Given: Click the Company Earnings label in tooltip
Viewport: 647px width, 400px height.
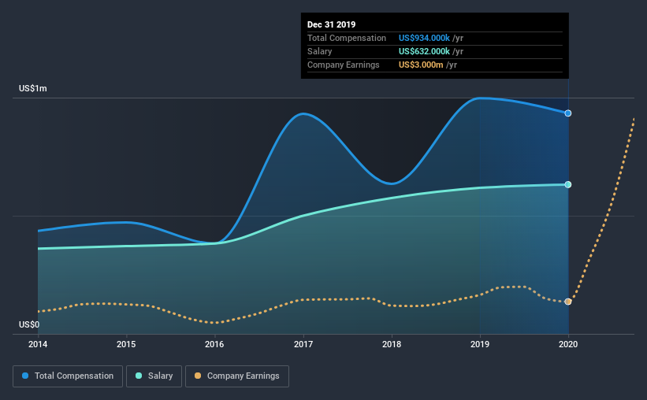Looking at the screenshot, I should [x=344, y=65].
